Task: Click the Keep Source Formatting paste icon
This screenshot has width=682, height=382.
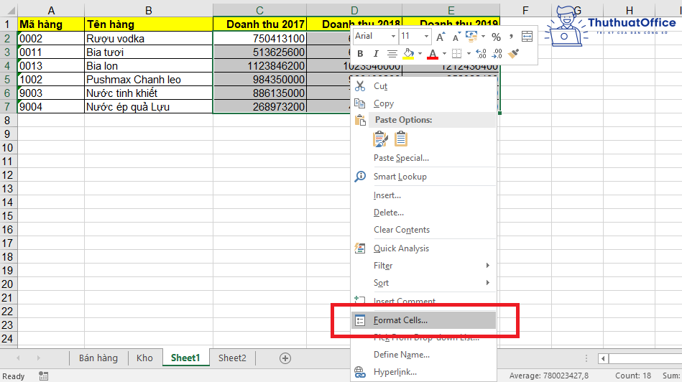Action: pyautogui.click(x=380, y=139)
